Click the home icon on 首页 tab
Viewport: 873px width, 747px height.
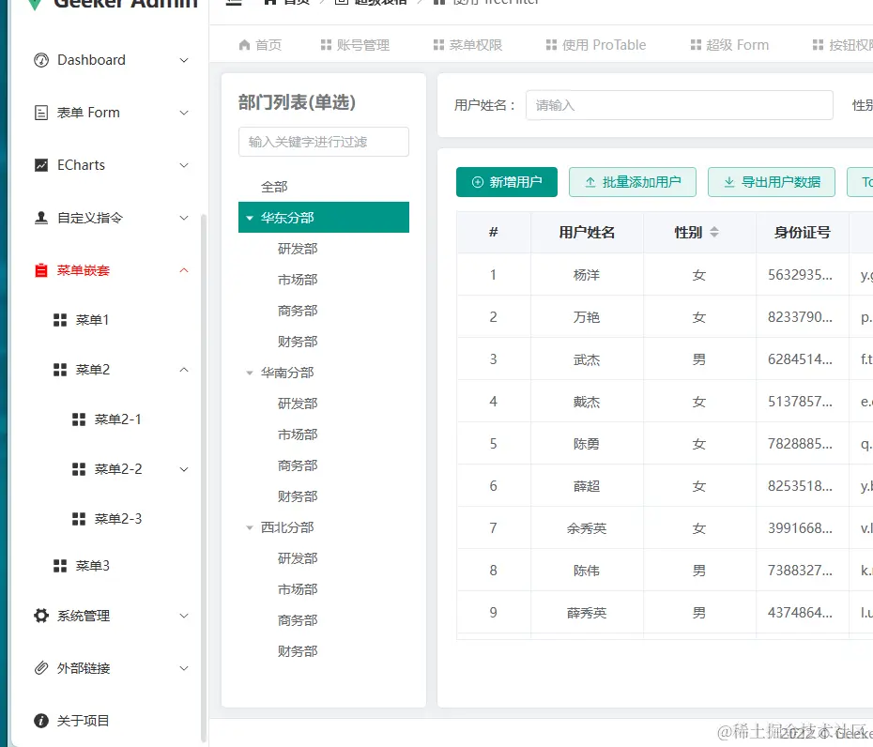coord(244,45)
